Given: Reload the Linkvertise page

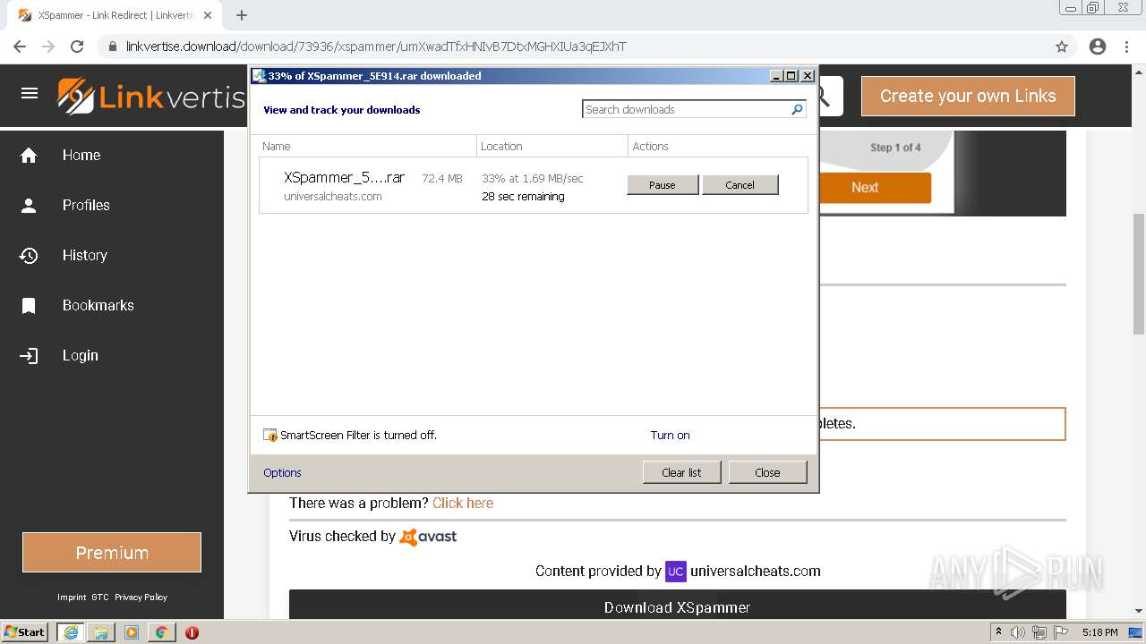Looking at the screenshot, I should tap(77, 47).
